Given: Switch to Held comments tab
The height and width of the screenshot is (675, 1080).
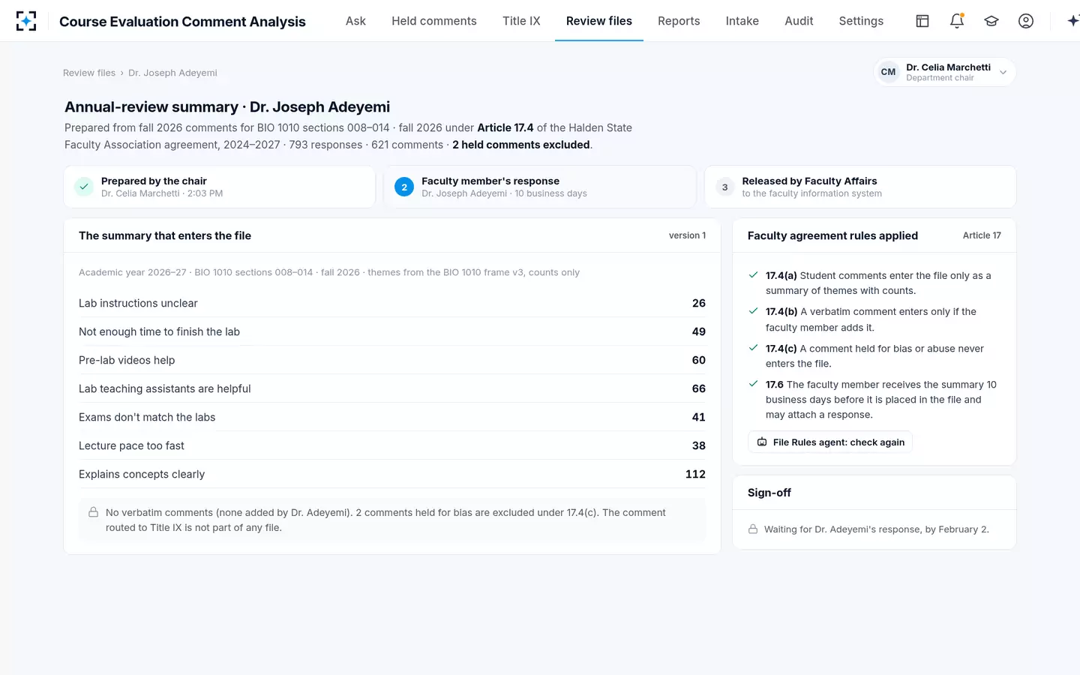Looking at the screenshot, I should (434, 21).
